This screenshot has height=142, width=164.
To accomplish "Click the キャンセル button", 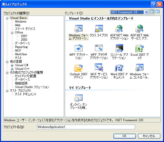I will pos(149,136).
